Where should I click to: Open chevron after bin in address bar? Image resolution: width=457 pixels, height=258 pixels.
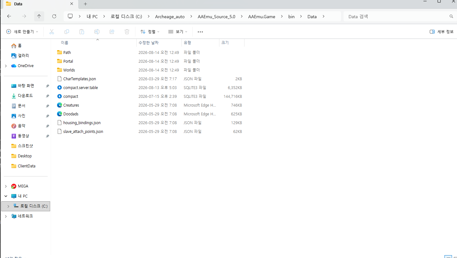tap(301, 16)
